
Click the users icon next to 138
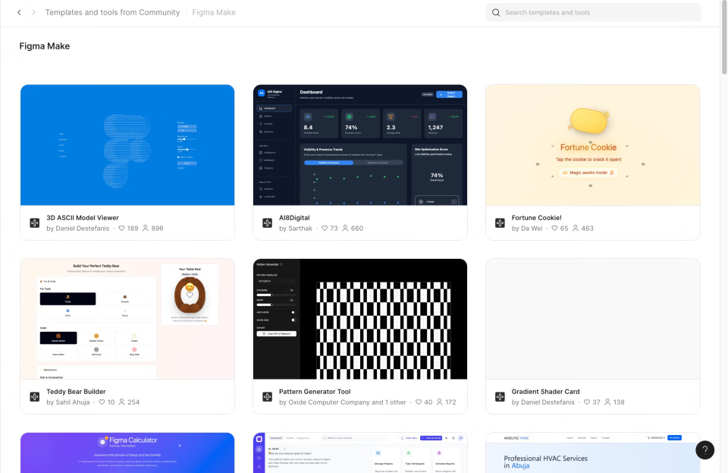(x=607, y=402)
